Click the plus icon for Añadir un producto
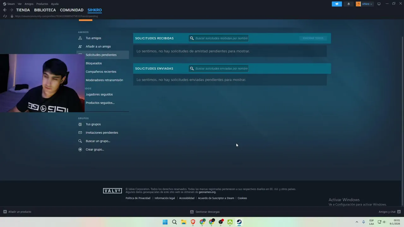404x227 pixels. point(5,212)
